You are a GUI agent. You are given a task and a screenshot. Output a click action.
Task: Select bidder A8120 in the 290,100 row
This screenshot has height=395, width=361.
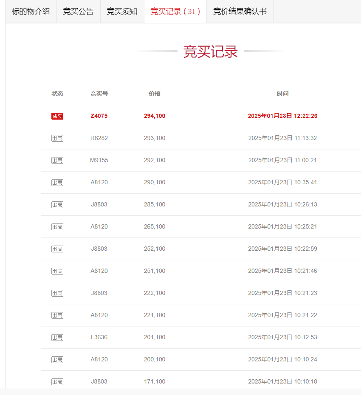click(99, 182)
